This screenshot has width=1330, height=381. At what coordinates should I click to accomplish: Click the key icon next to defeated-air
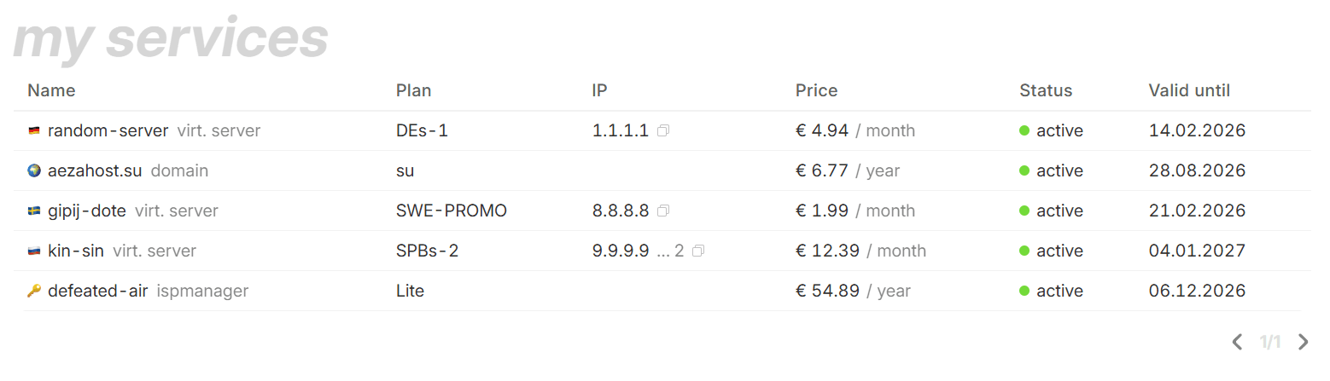pos(34,292)
